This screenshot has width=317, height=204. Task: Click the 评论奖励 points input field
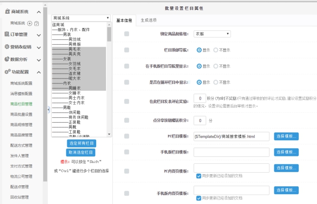click(200, 99)
